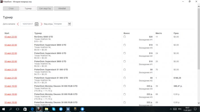Select prize value $186,35
Screen dimensions: 200x112
tap(177, 78)
